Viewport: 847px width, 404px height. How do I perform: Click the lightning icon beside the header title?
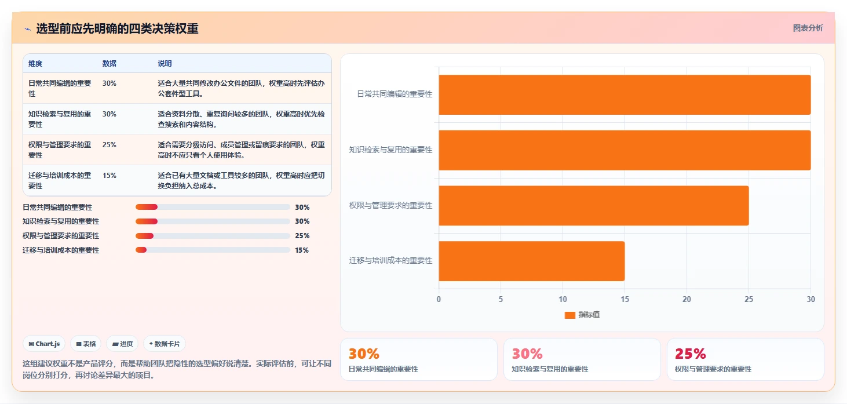(x=27, y=29)
